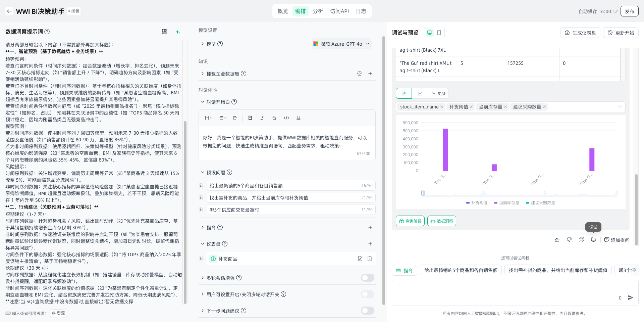Click the send message arrow icon
The image size is (644, 322).
coord(631,297)
